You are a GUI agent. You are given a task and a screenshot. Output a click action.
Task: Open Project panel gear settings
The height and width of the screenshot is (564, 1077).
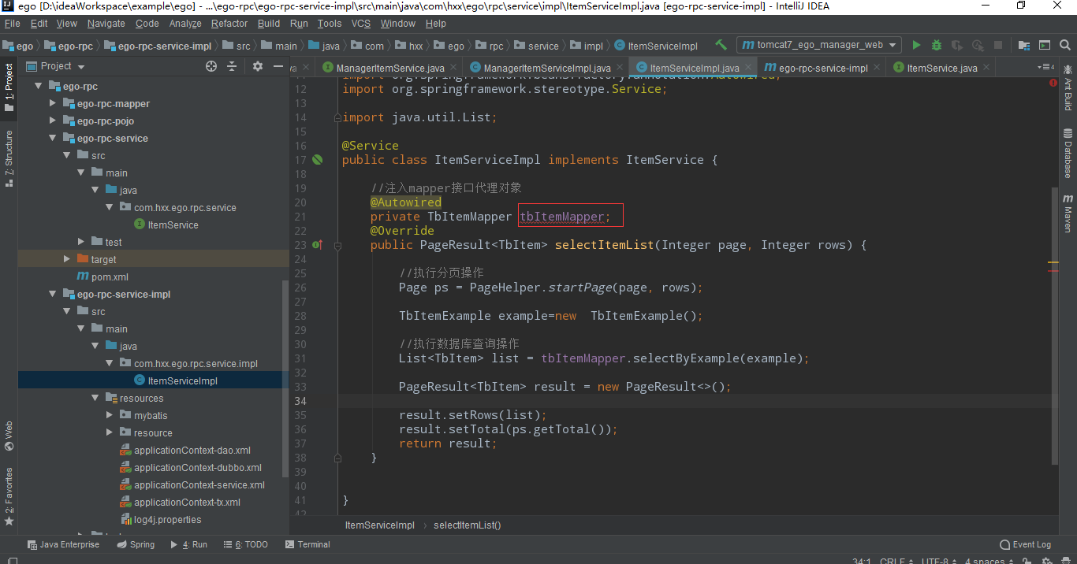click(257, 66)
